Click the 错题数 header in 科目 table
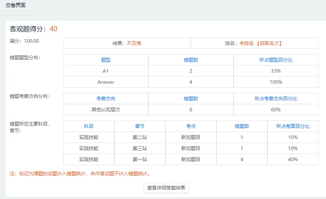Image resolution: width=326 pixels, height=199 pixels. pyautogui.click(x=242, y=126)
